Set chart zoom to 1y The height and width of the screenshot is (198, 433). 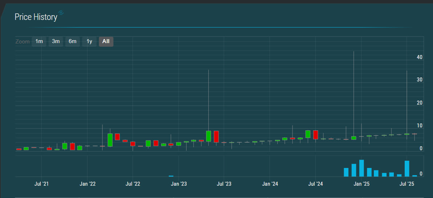point(89,42)
